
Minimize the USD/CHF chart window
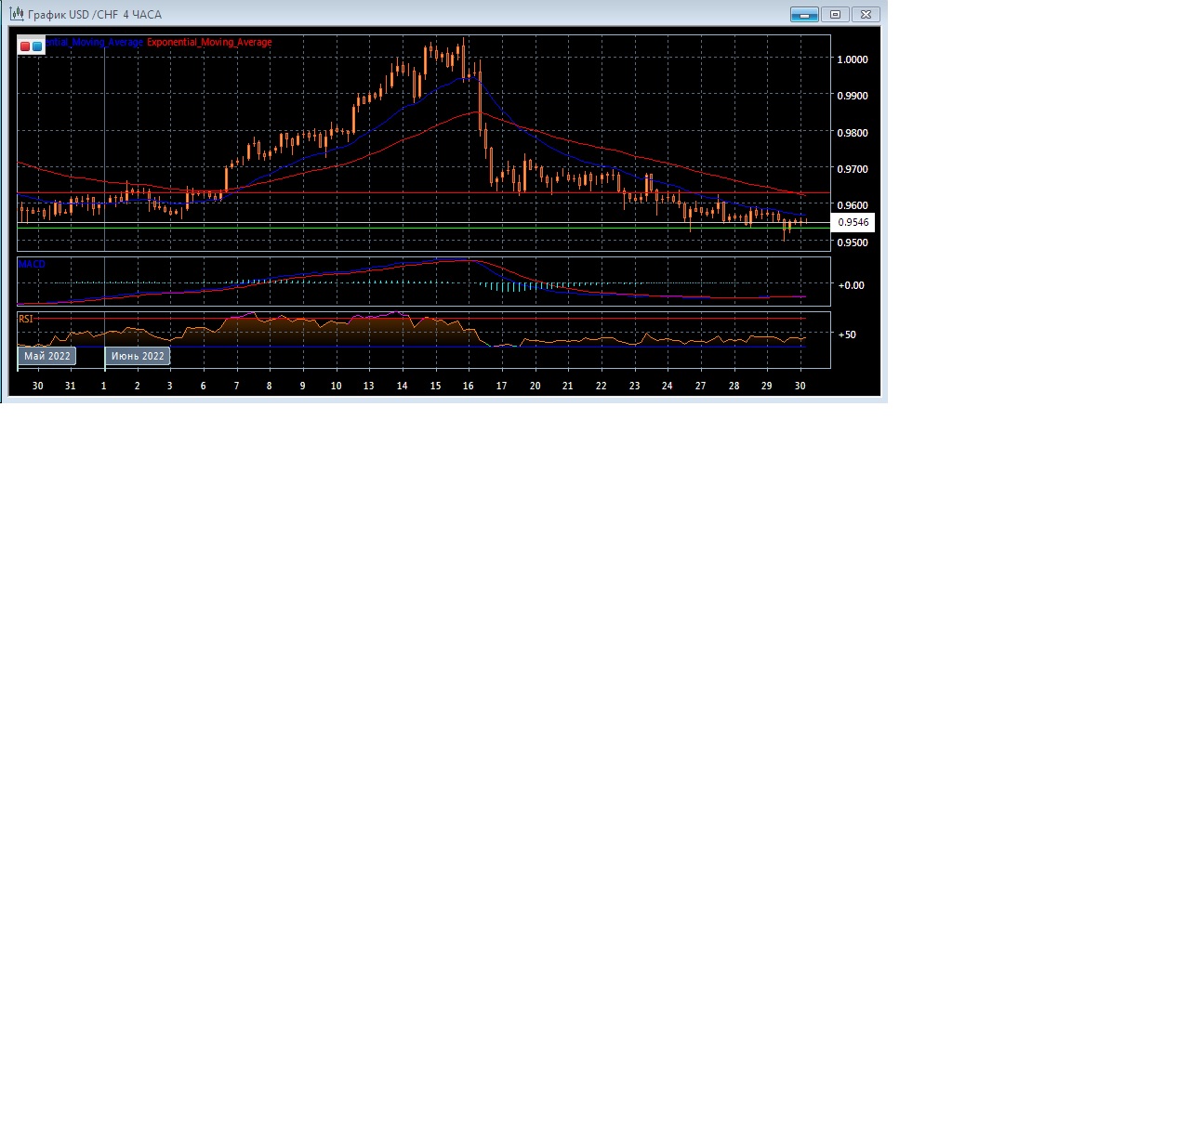click(804, 14)
